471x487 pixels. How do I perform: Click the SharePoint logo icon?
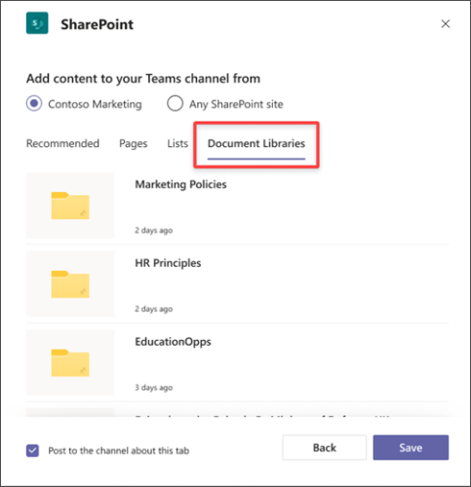pyautogui.click(x=37, y=23)
